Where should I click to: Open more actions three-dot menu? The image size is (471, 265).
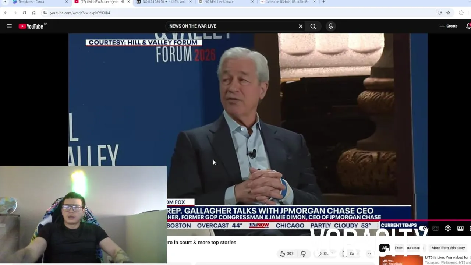click(x=369, y=254)
